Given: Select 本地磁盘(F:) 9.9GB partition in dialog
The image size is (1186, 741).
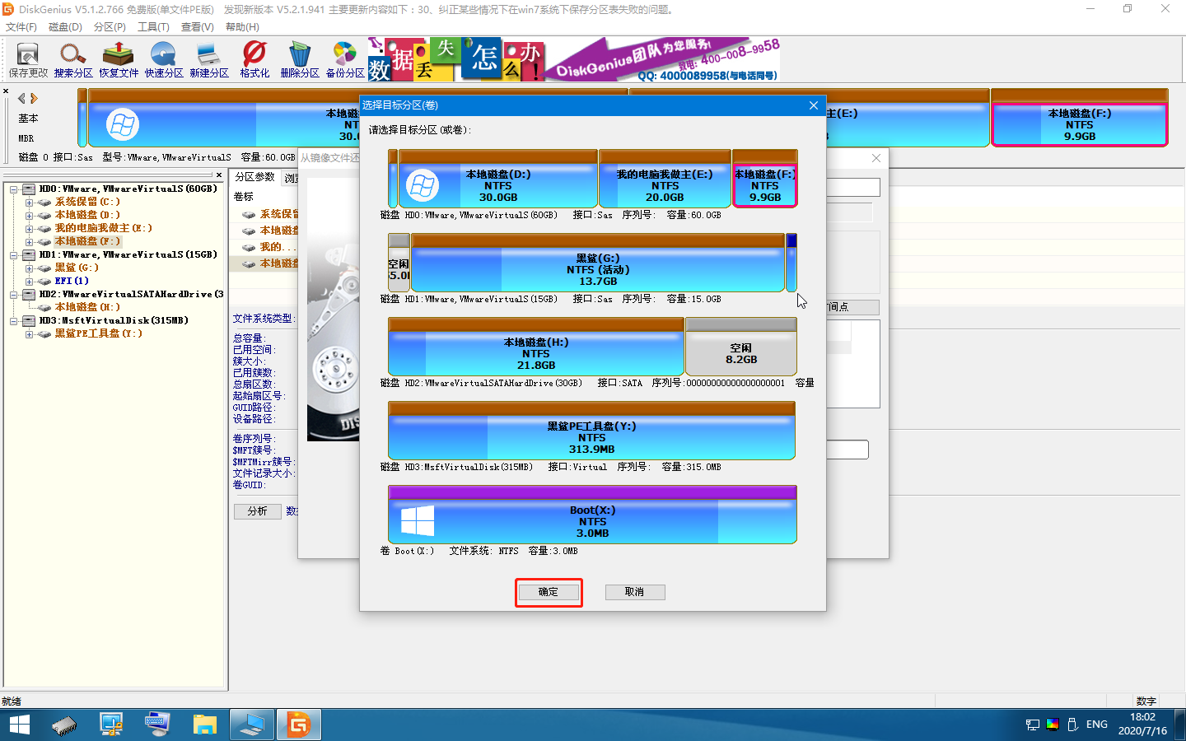Looking at the screenshot, I should [765, 179].
